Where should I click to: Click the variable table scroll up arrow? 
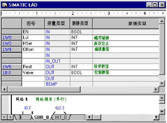(x=162, y=21)
